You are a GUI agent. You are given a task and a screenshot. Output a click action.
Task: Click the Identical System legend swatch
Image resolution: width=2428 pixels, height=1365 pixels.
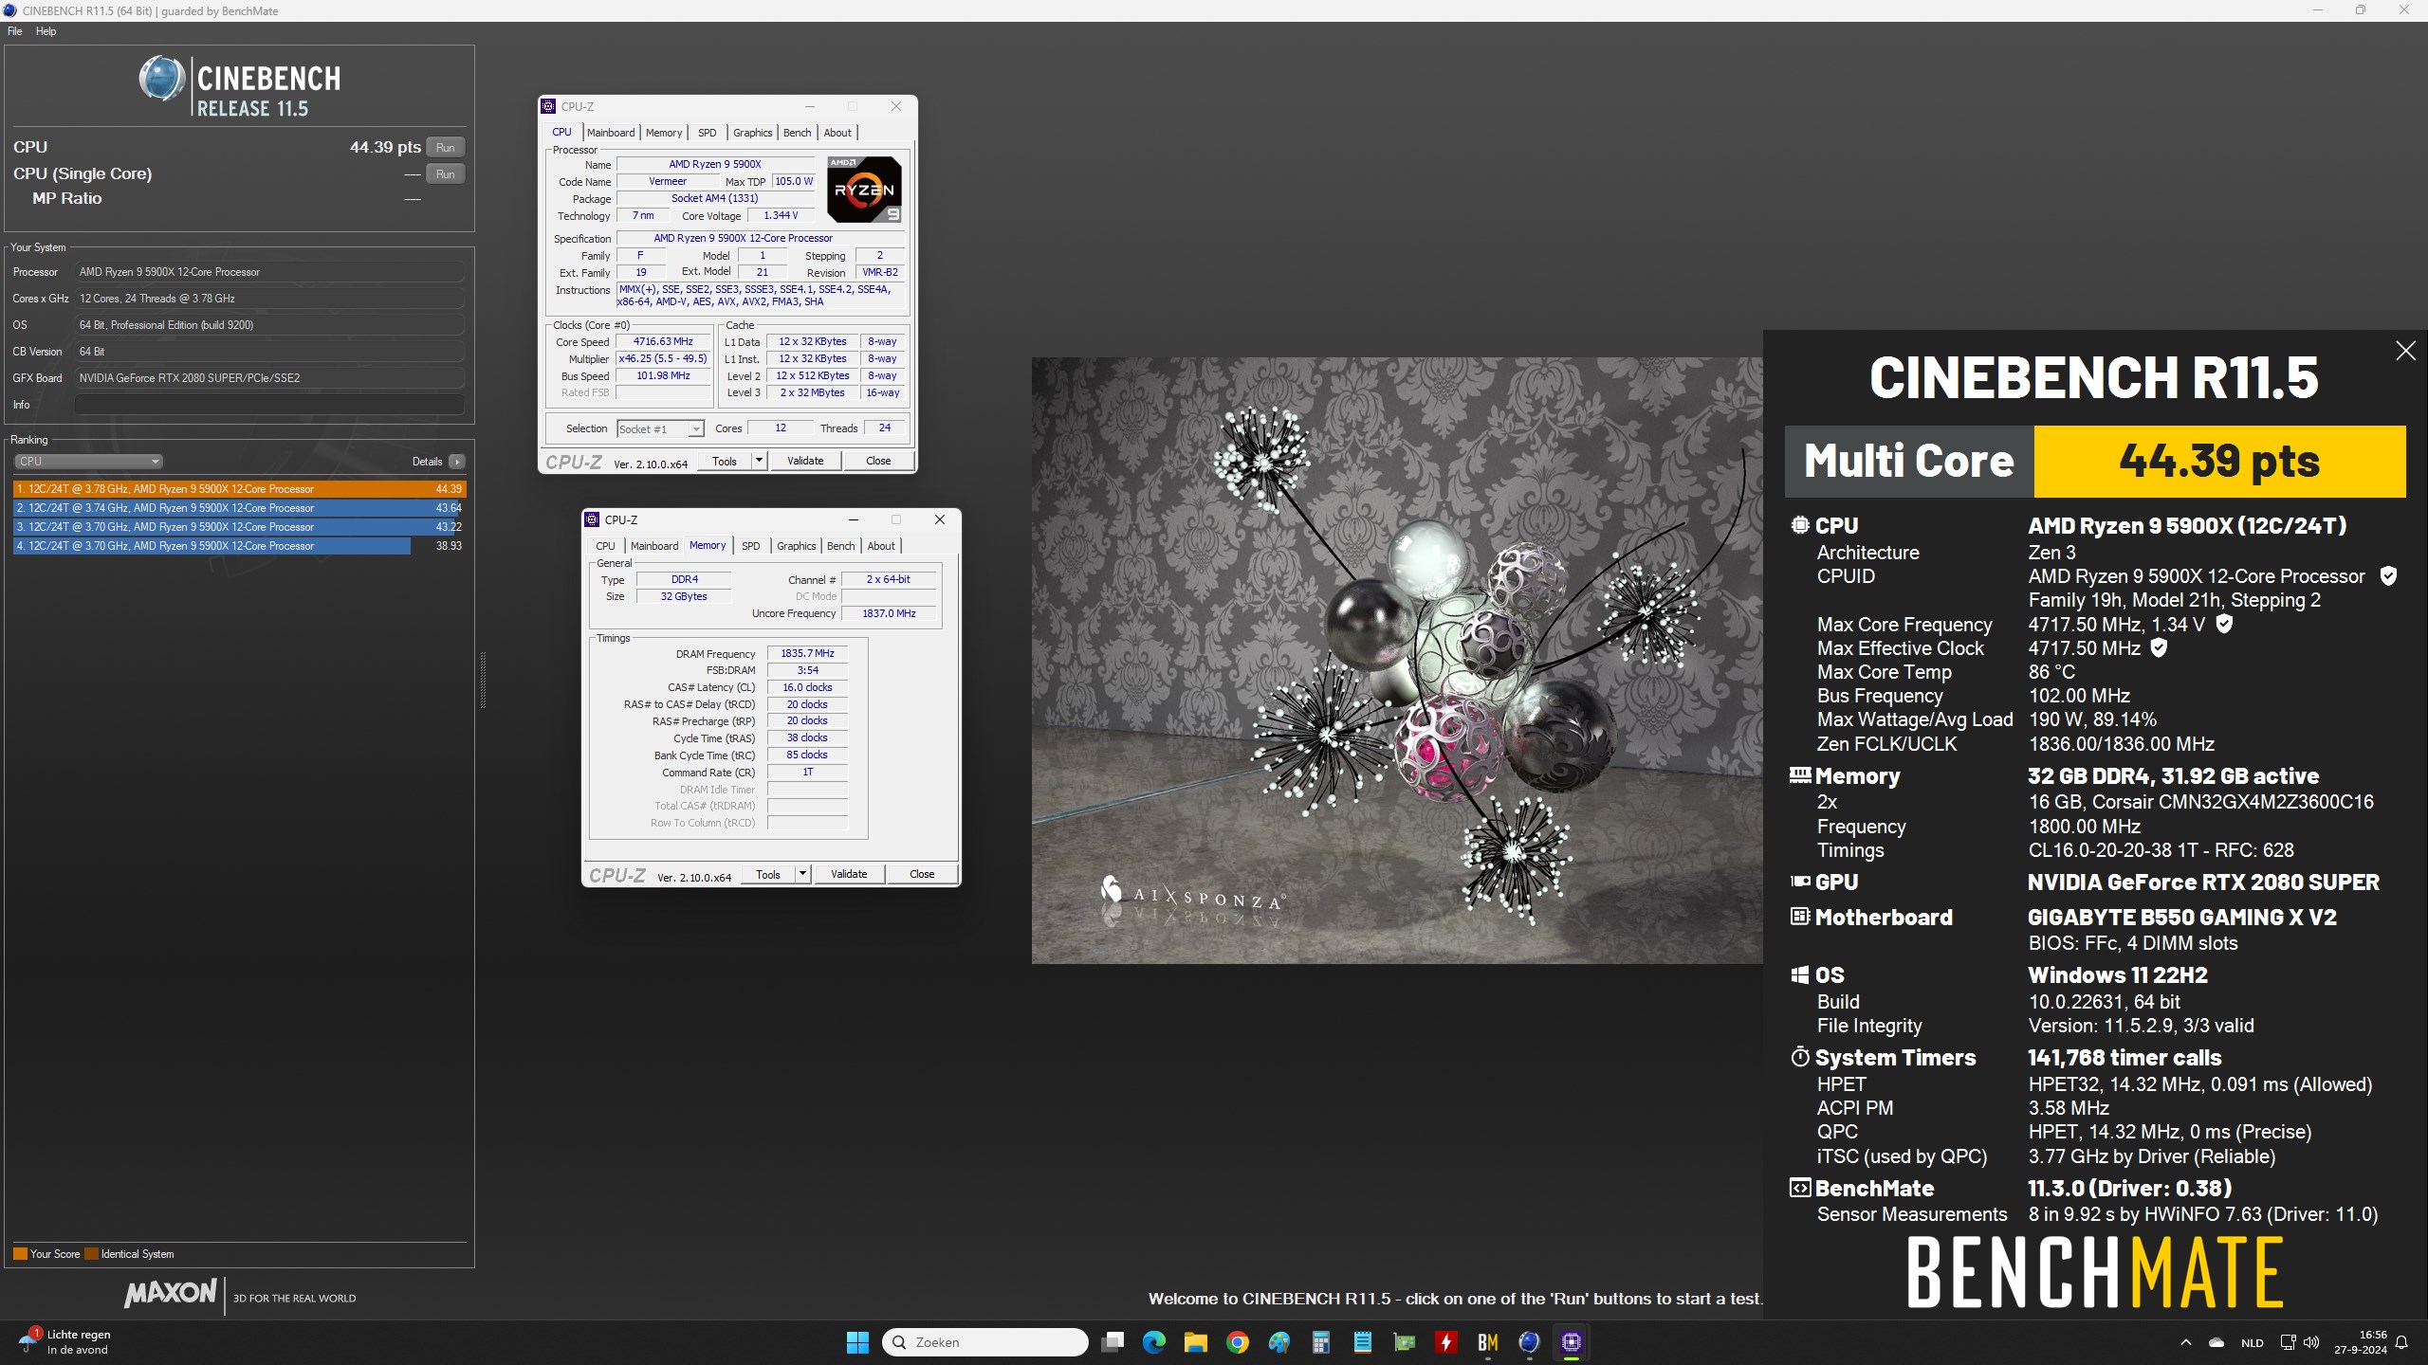coord(91,1254)
